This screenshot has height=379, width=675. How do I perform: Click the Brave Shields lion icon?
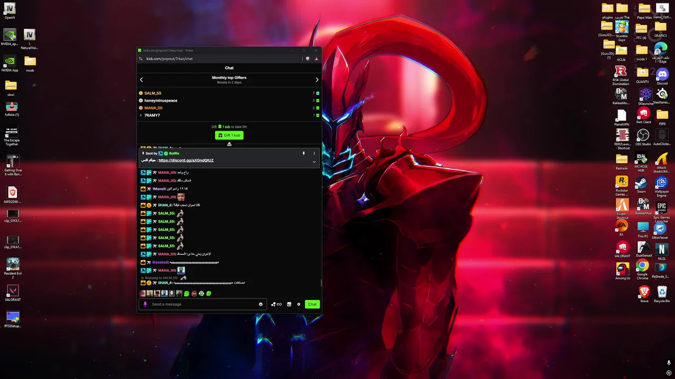tap(307, 58)
